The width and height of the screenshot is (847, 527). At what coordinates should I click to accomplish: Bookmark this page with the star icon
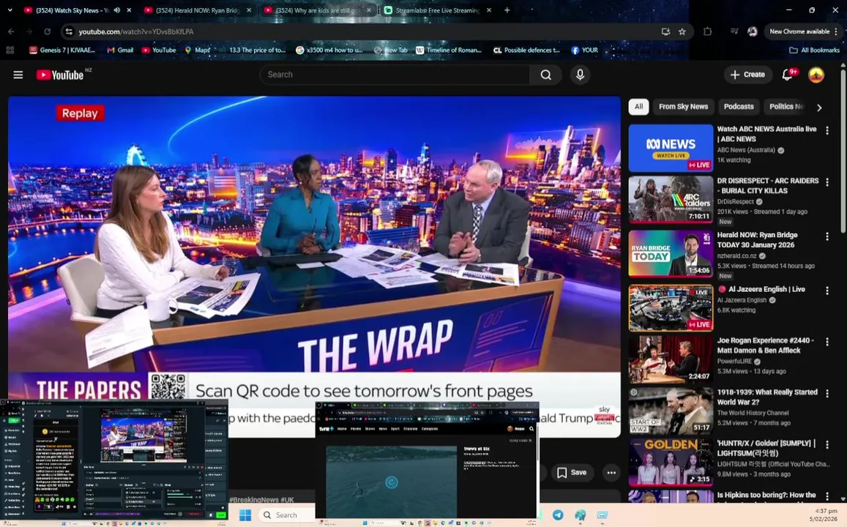pos(682,31)
